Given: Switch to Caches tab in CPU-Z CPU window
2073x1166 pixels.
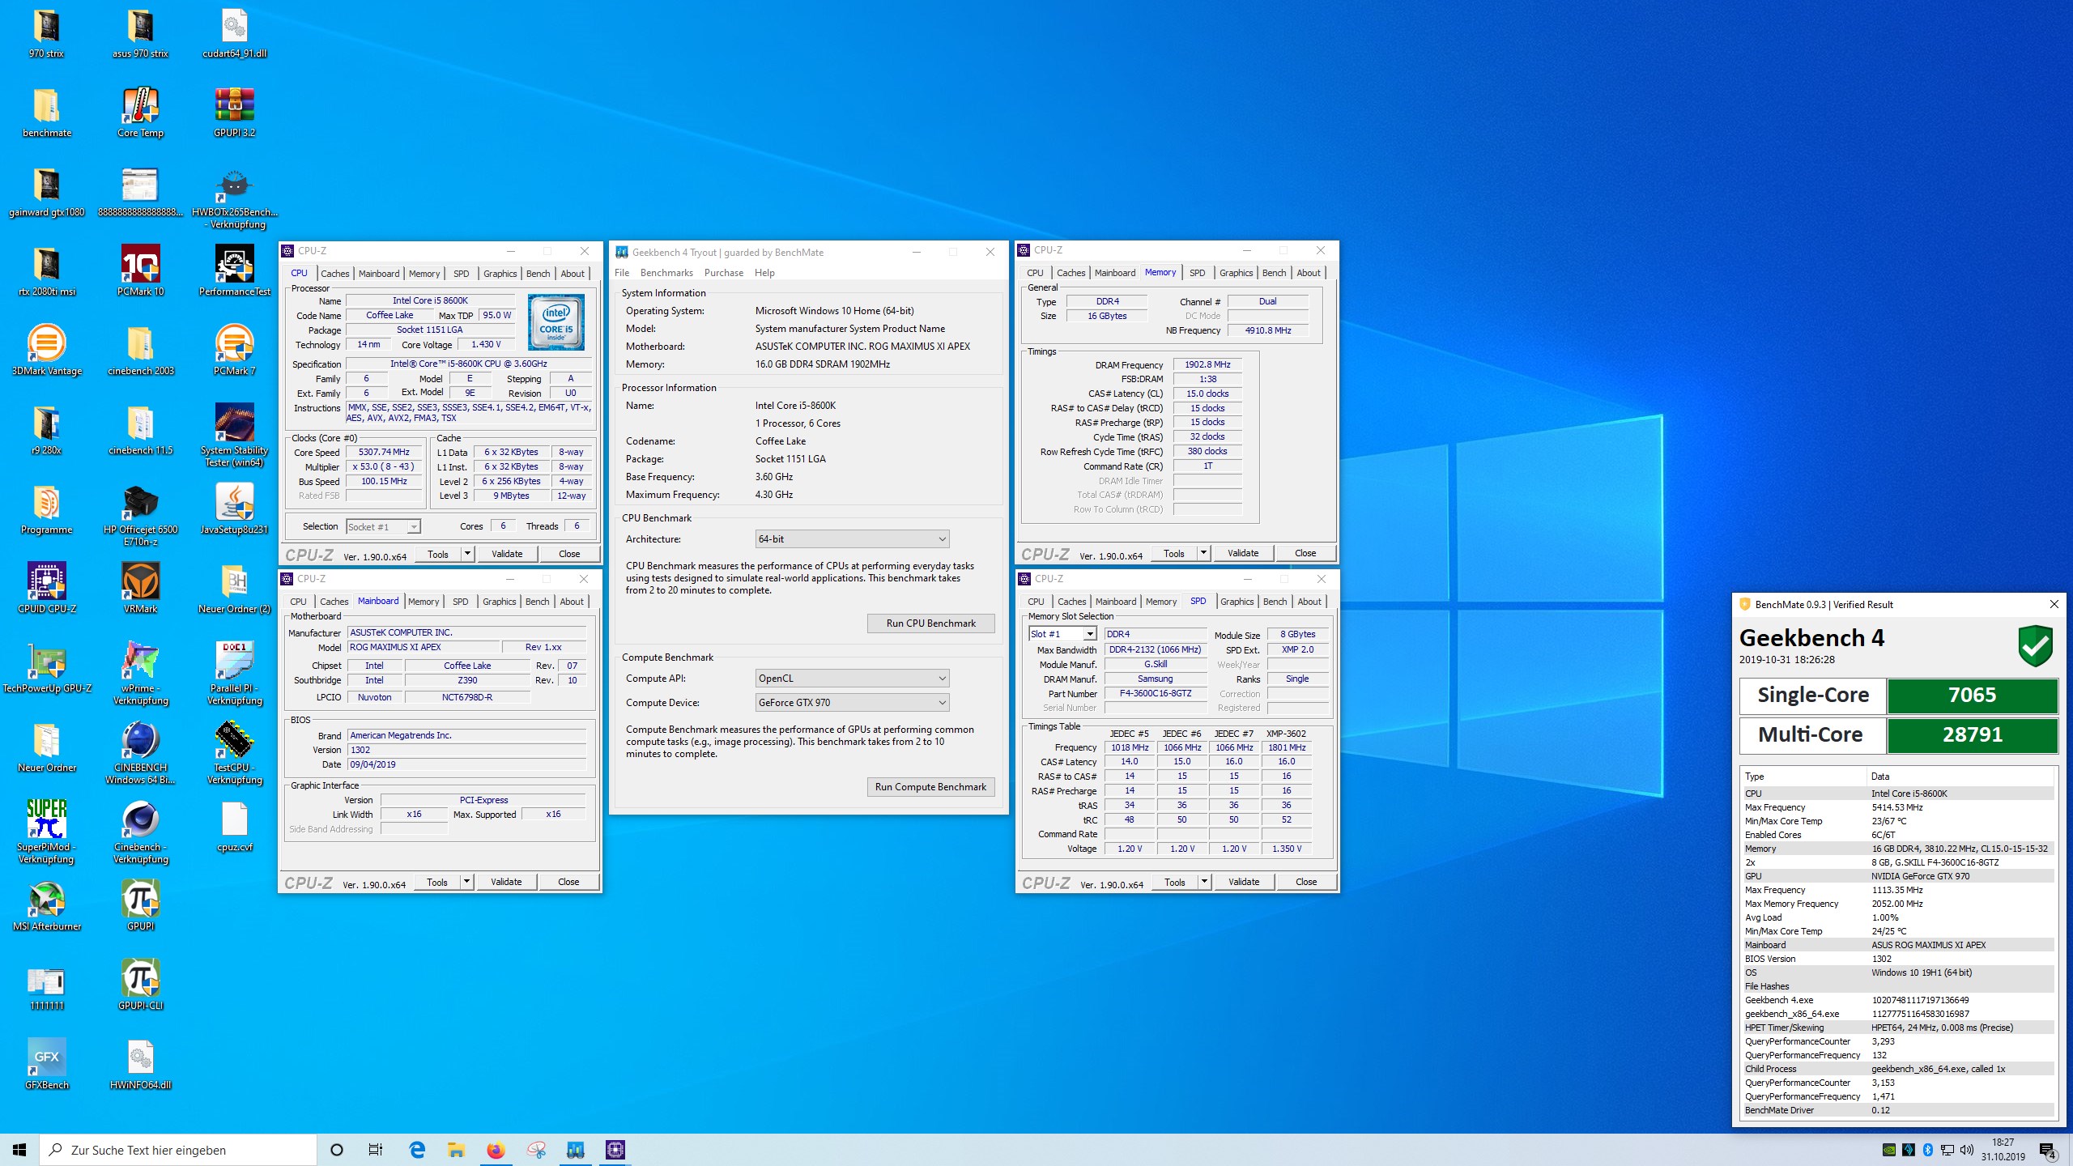Looking at the screenshot, I should point(334,274).
